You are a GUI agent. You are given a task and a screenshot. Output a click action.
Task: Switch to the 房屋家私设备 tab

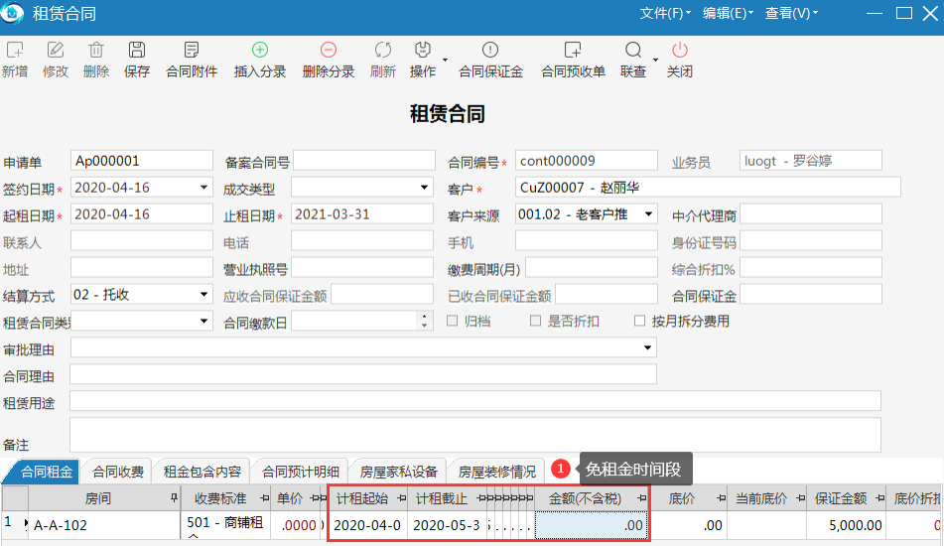point(399,472)
